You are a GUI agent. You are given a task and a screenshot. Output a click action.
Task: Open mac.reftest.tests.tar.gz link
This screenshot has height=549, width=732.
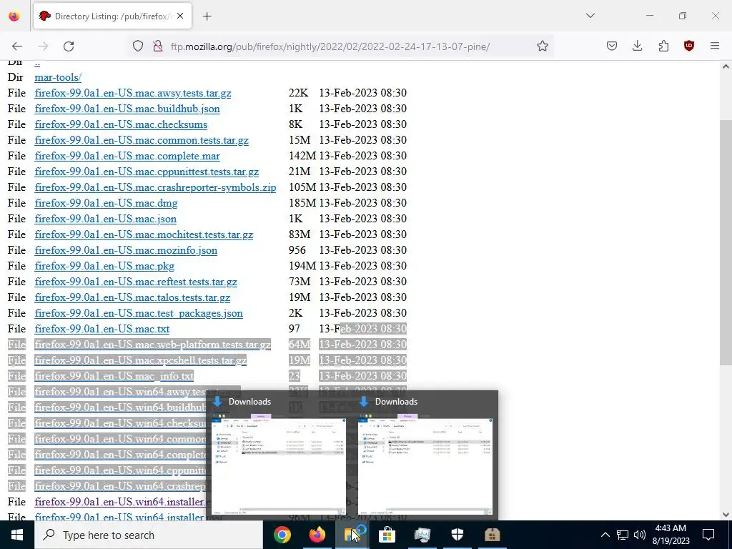click(136, 282)
